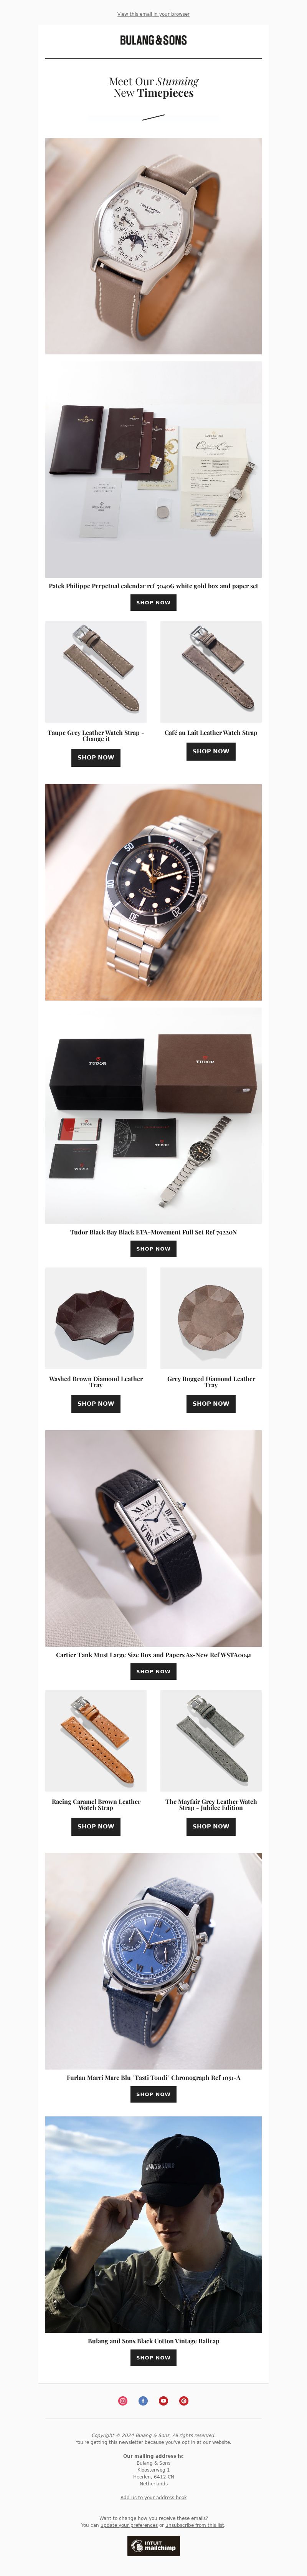
Task: Shop now for Patek Philippe Perpetual calendar
Action: tap(153, 603)
